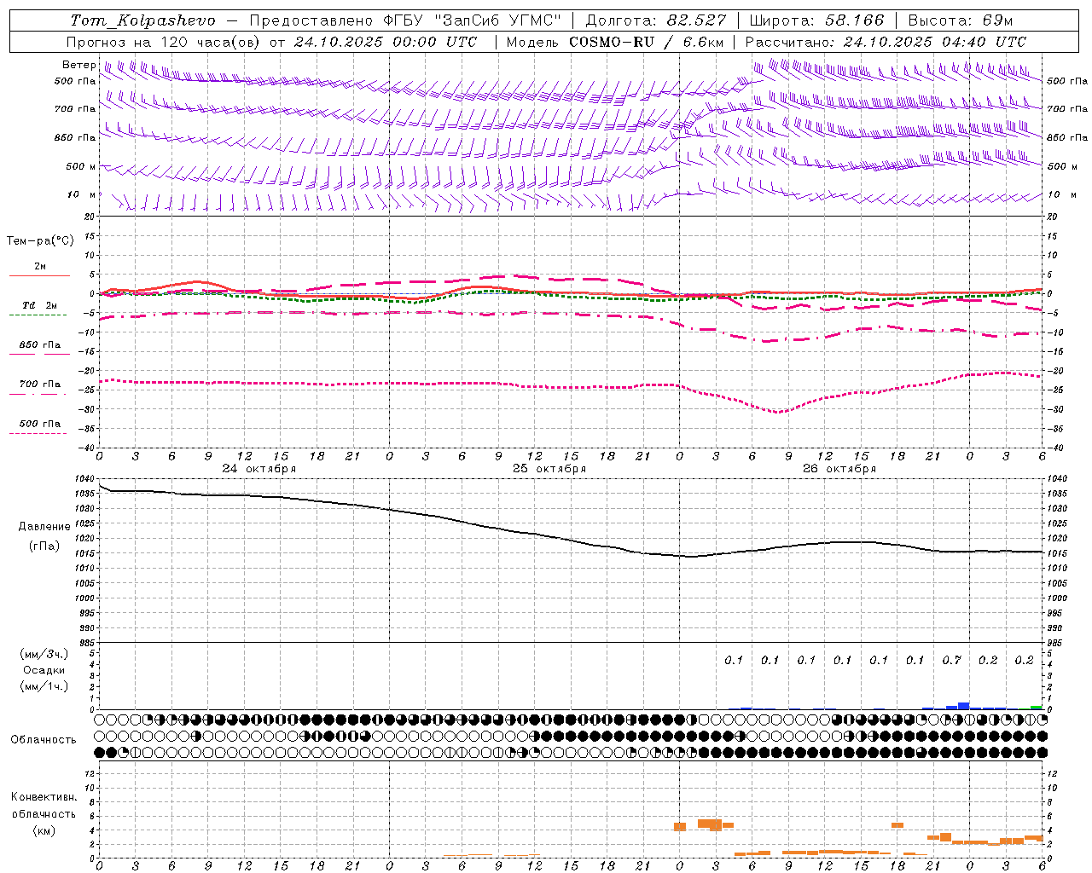Click the green precipitation bar at the end
The image size is (1092, 873).
click(x=1036, y=708)
